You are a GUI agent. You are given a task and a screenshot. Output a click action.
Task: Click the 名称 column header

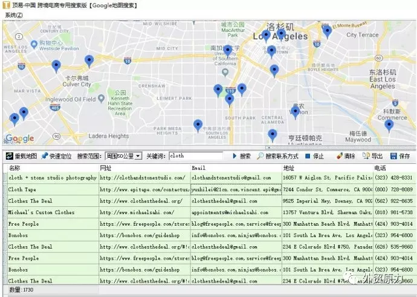coord(53,168)
